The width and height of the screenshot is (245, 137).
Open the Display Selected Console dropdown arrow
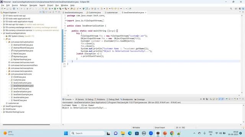click(232, 99)
